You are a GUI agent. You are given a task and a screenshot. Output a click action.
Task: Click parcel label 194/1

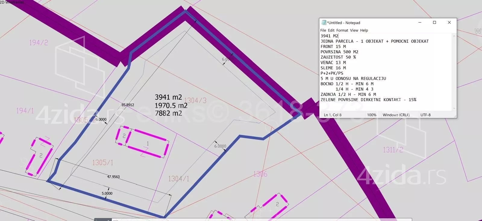click(25, 111)
